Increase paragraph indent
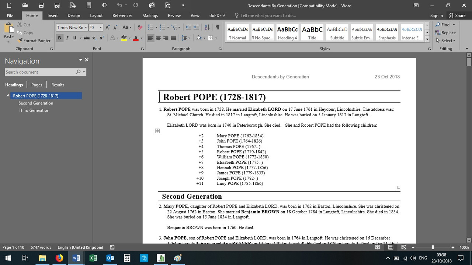472x265 pixels. (x=196, y=28)
